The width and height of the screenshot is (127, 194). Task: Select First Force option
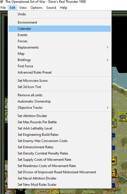(60, 66)
